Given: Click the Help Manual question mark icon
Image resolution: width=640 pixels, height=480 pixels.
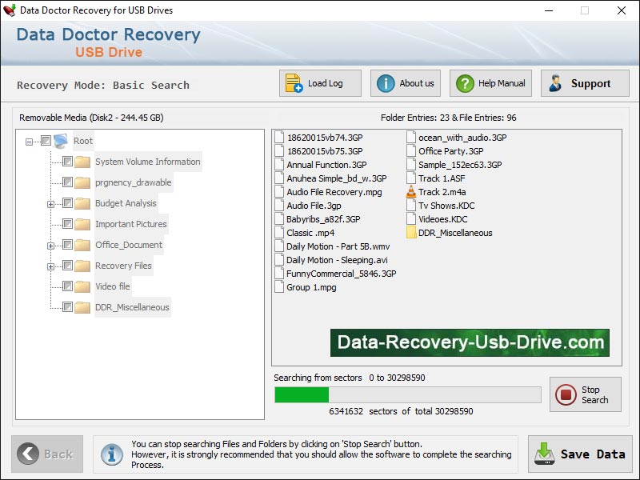Looking at the screenshot, I should pos(464,83).
